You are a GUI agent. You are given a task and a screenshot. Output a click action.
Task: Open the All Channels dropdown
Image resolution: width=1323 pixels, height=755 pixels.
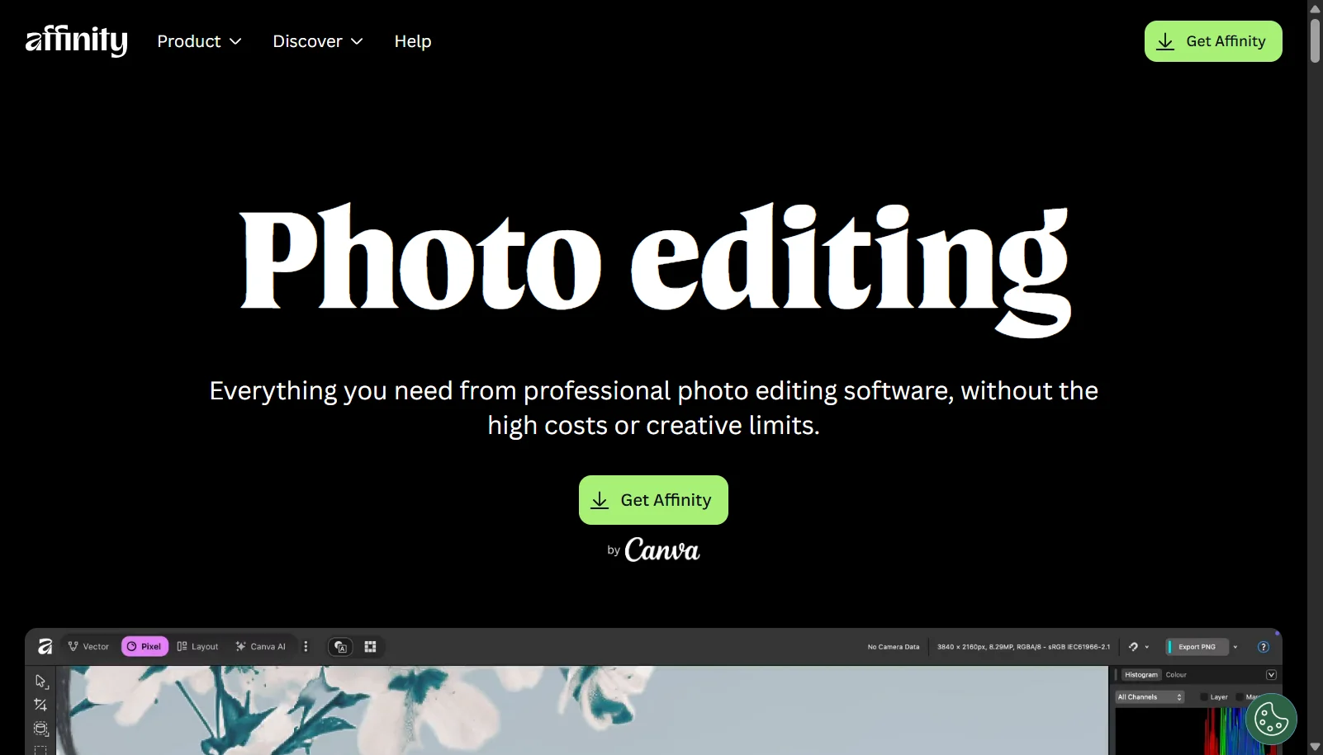(x=1150, y=697)
